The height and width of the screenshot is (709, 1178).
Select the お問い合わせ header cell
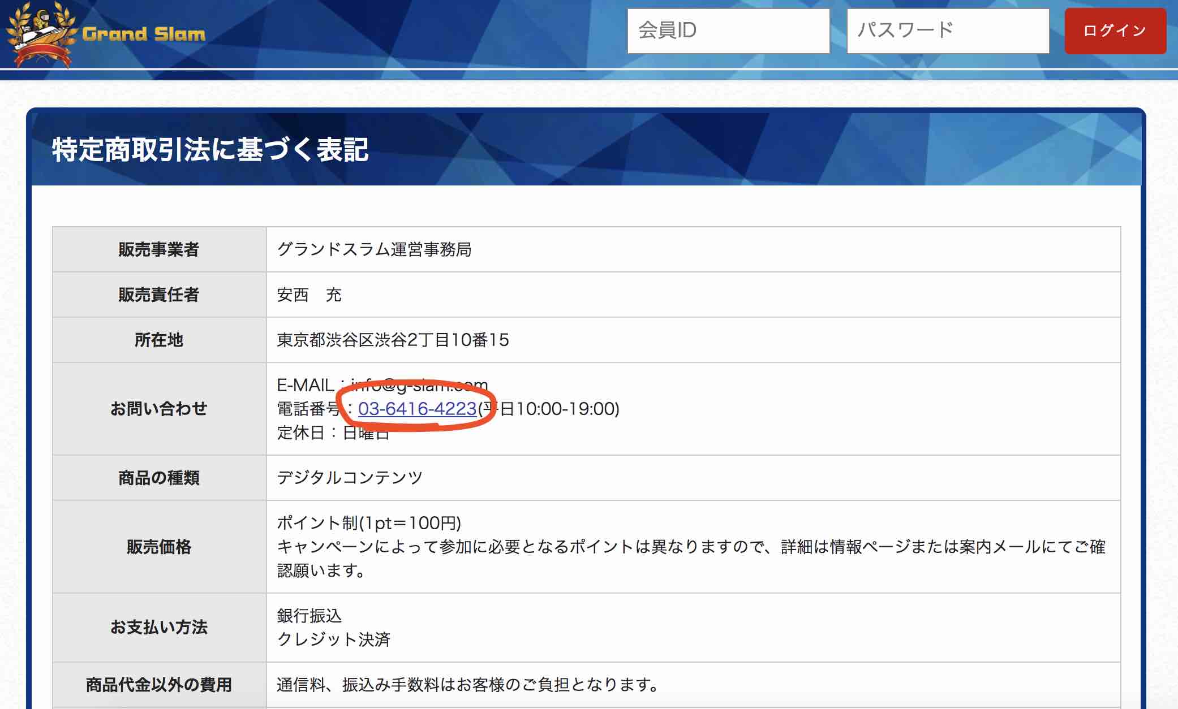coord(159,409)
